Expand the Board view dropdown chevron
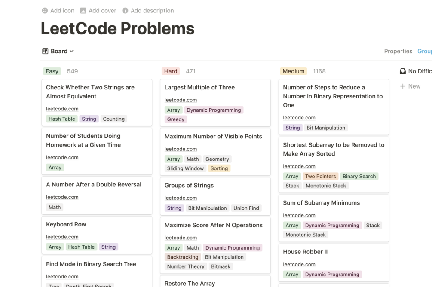432x287 pixels. [72, 51]
